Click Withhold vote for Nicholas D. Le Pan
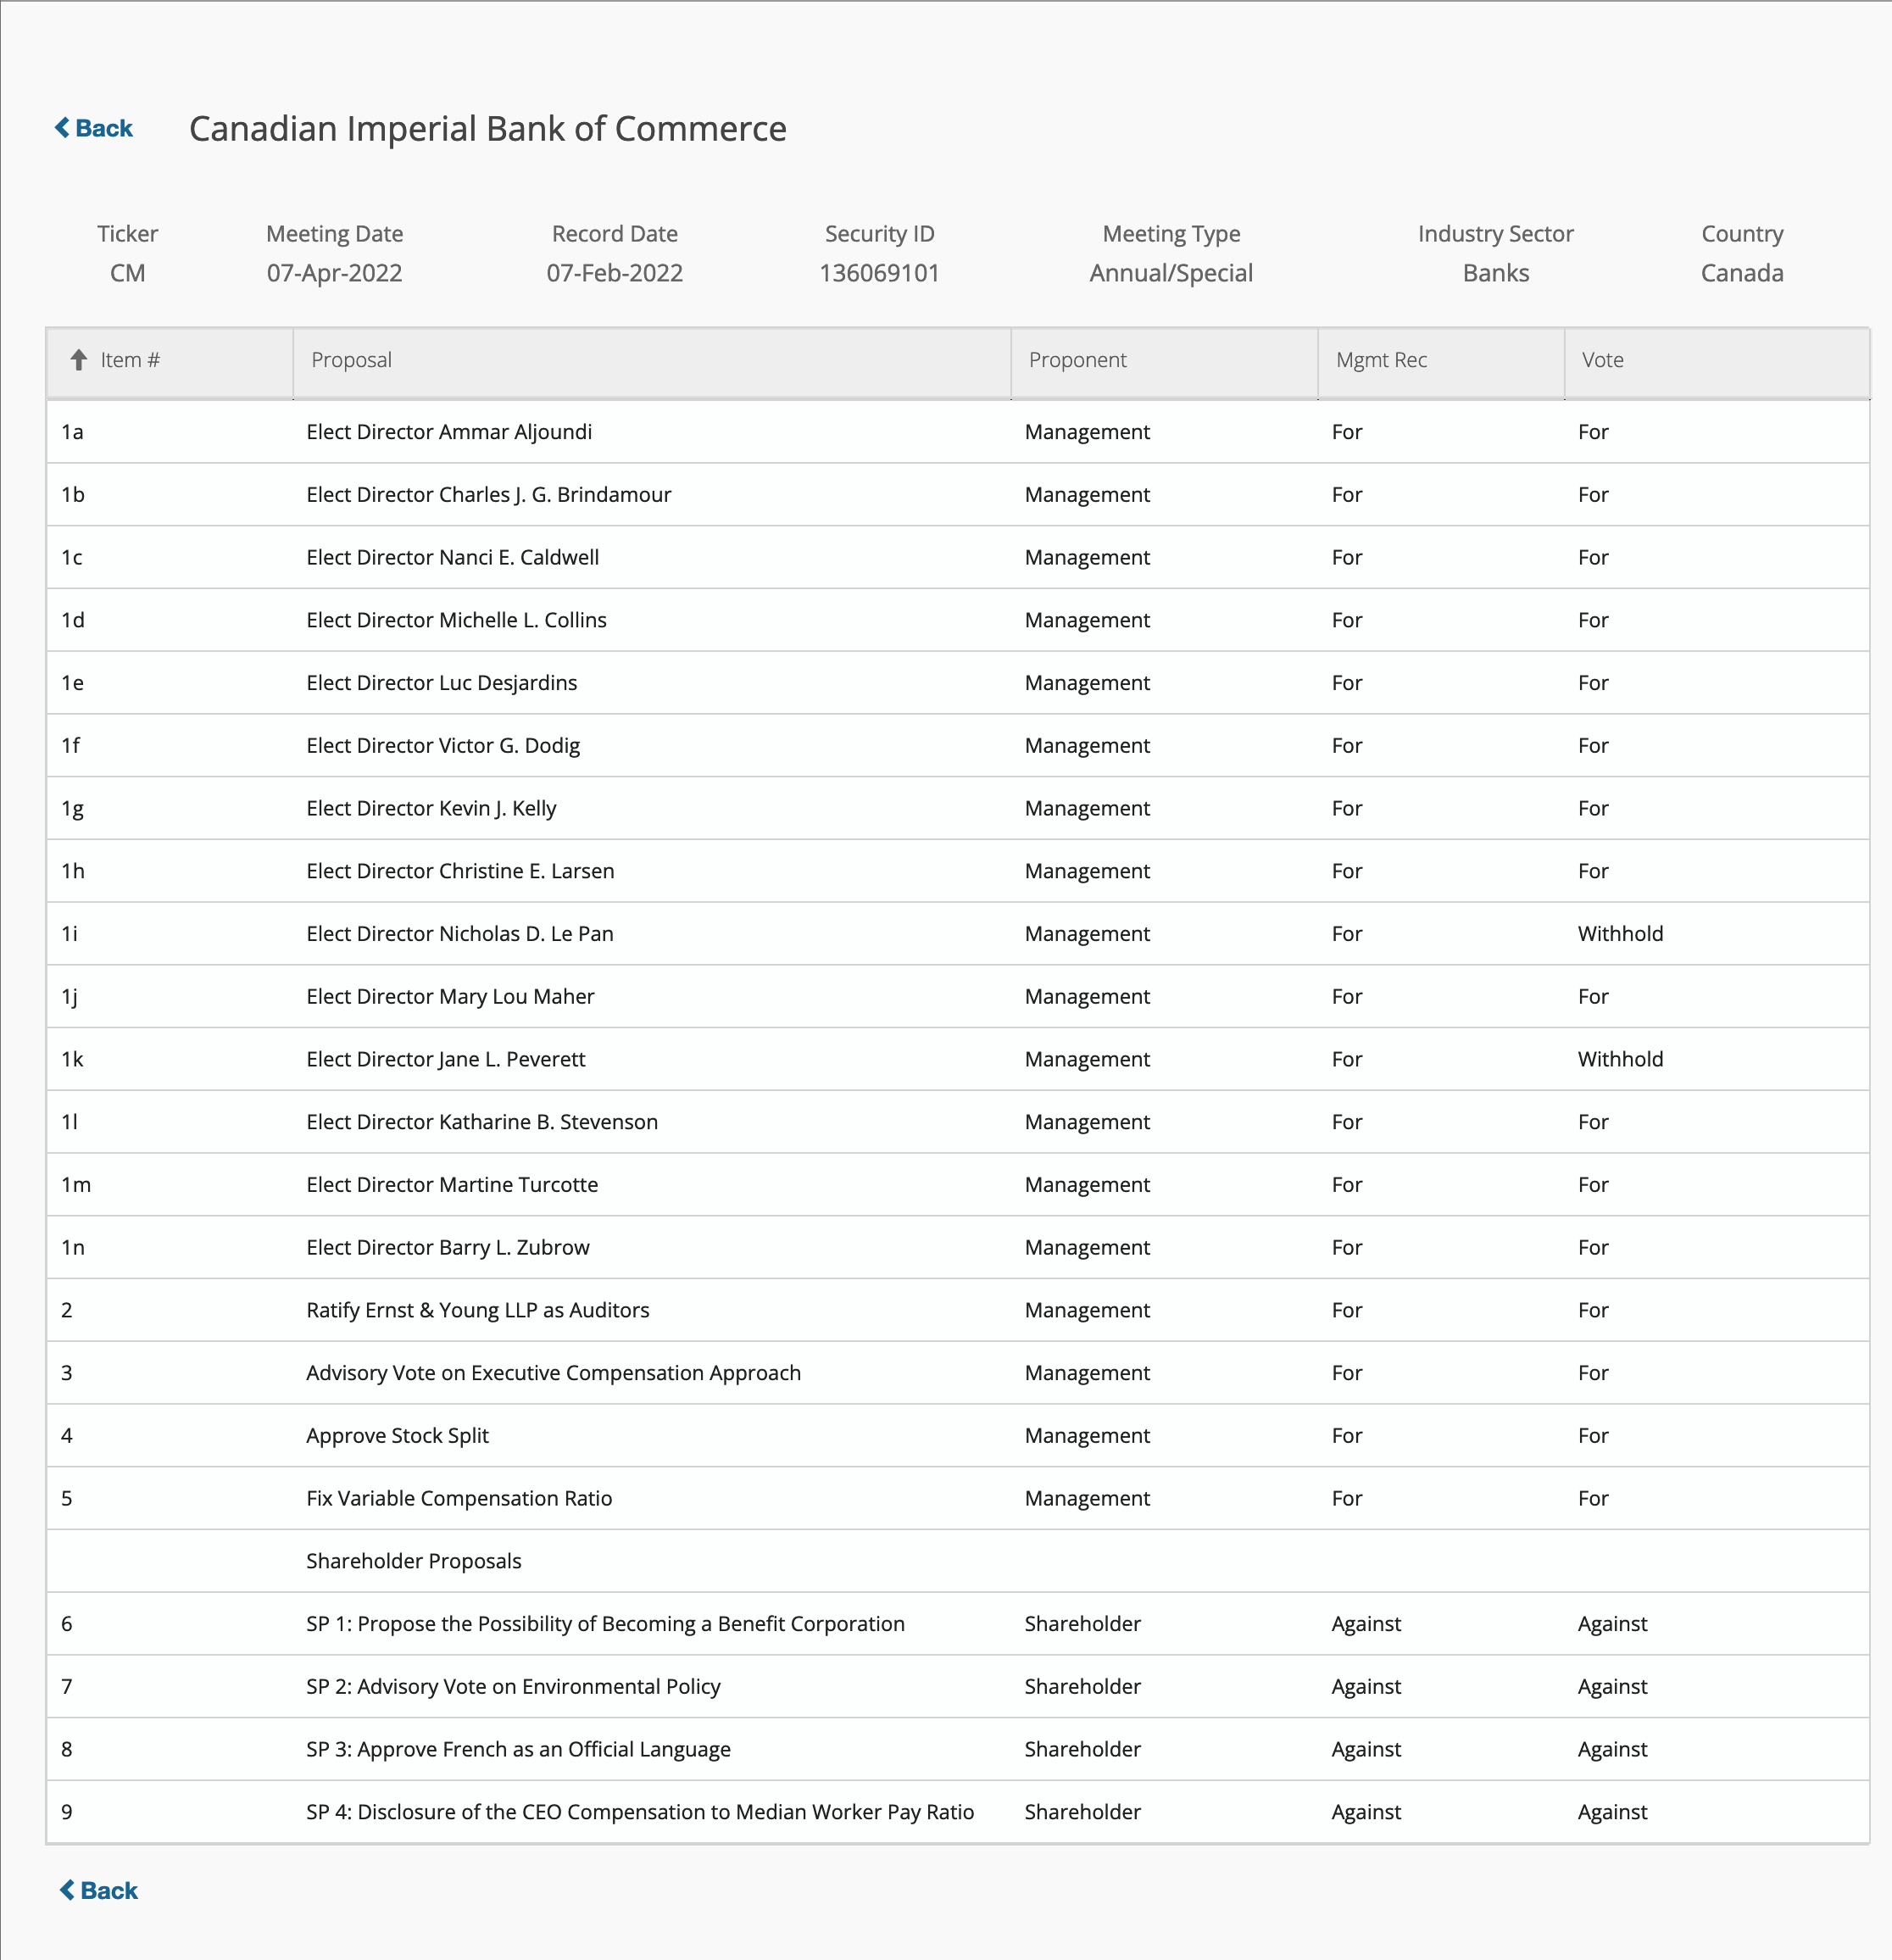The image size is (1892, 1960). pos(1620,934)
